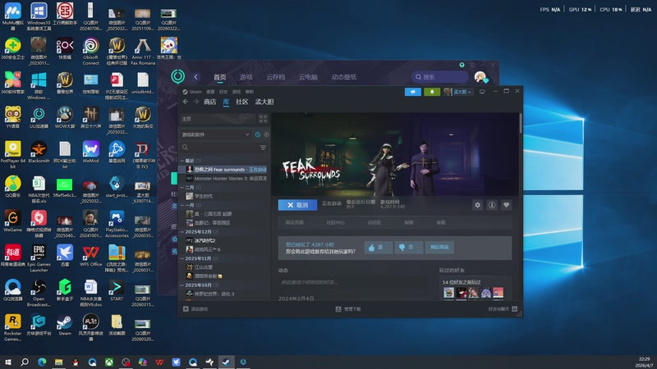
Task: Open the library advanced filter icon
Action: [263, 148]
